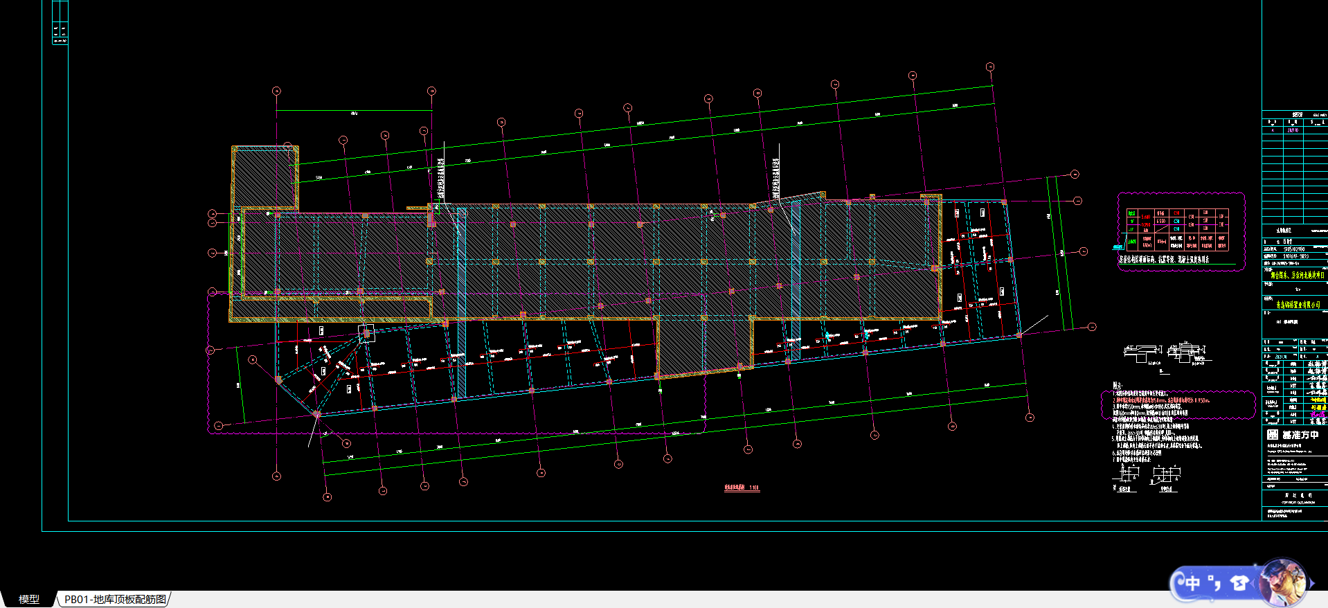This screenshot has height=608, width=1328.
Task: Click the input method character avatar
Action: [1282, 582]
